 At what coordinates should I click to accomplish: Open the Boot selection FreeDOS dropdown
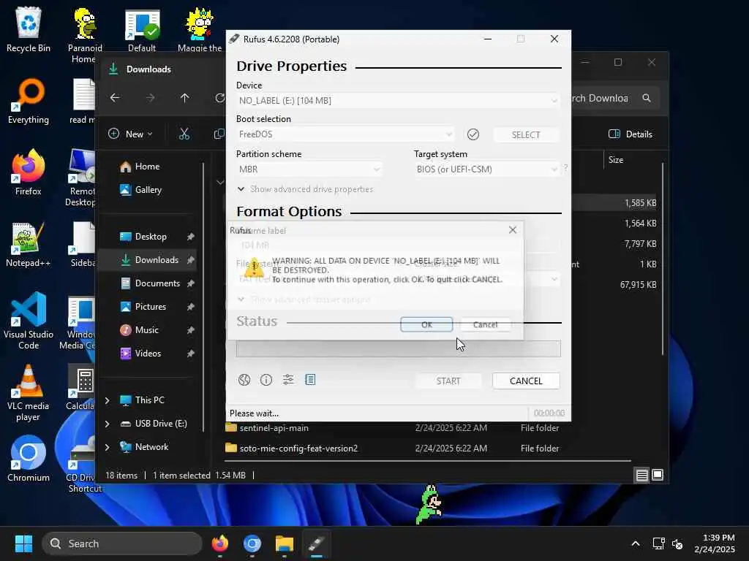tap(345, 134)
